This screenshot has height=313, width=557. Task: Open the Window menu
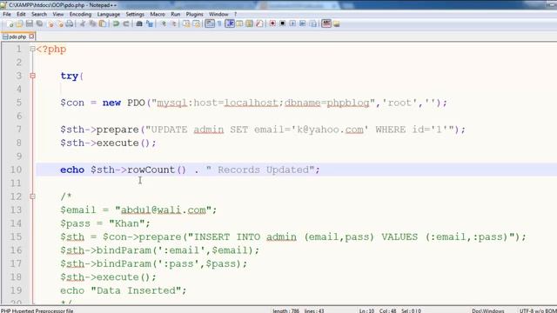coord(218,14)
